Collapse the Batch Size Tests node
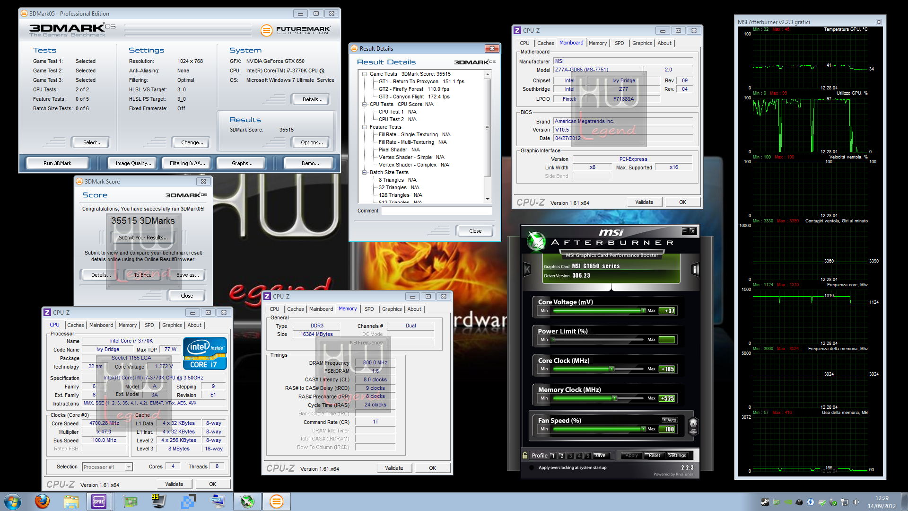This screenshot has height=511, width=908. tap(364, 172)
